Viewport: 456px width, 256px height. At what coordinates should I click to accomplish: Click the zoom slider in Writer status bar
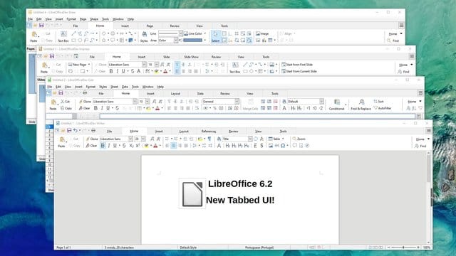tap(403, 247)
